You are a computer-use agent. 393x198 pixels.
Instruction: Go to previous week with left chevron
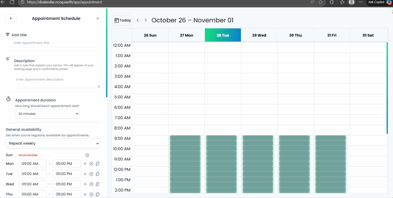point(138,20)
